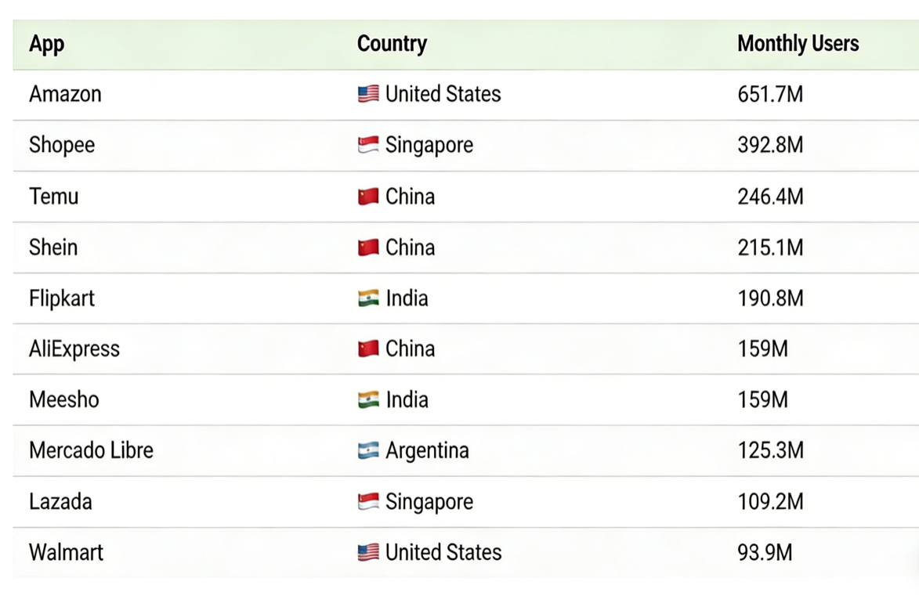919x596 pixels.
Task: Click the Monthly Users column header
Action: click(x=798, y=44)
